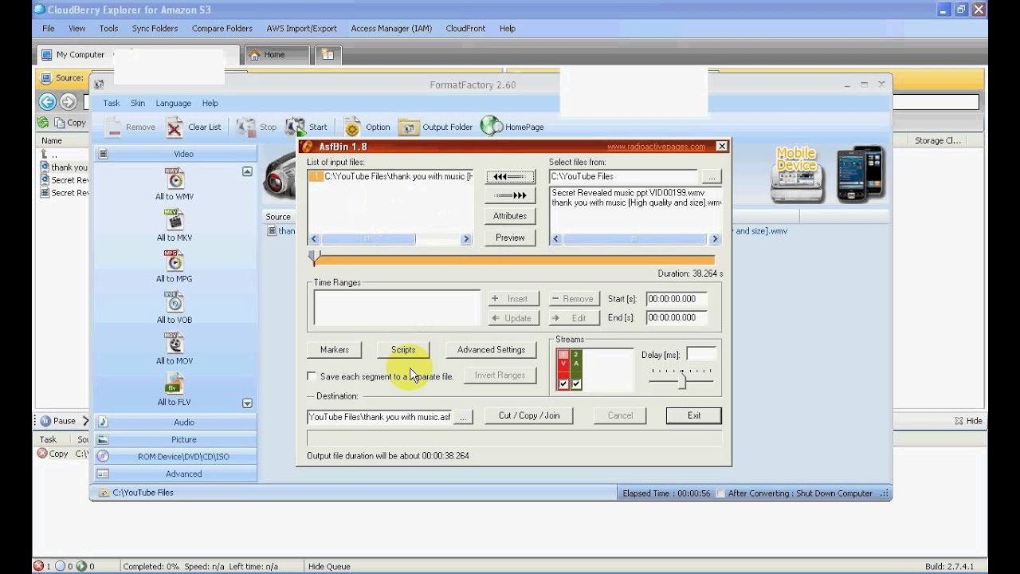
Task: Select Secret Revealed music ppt VID00199.wmv file
Action: pos(628,193)
